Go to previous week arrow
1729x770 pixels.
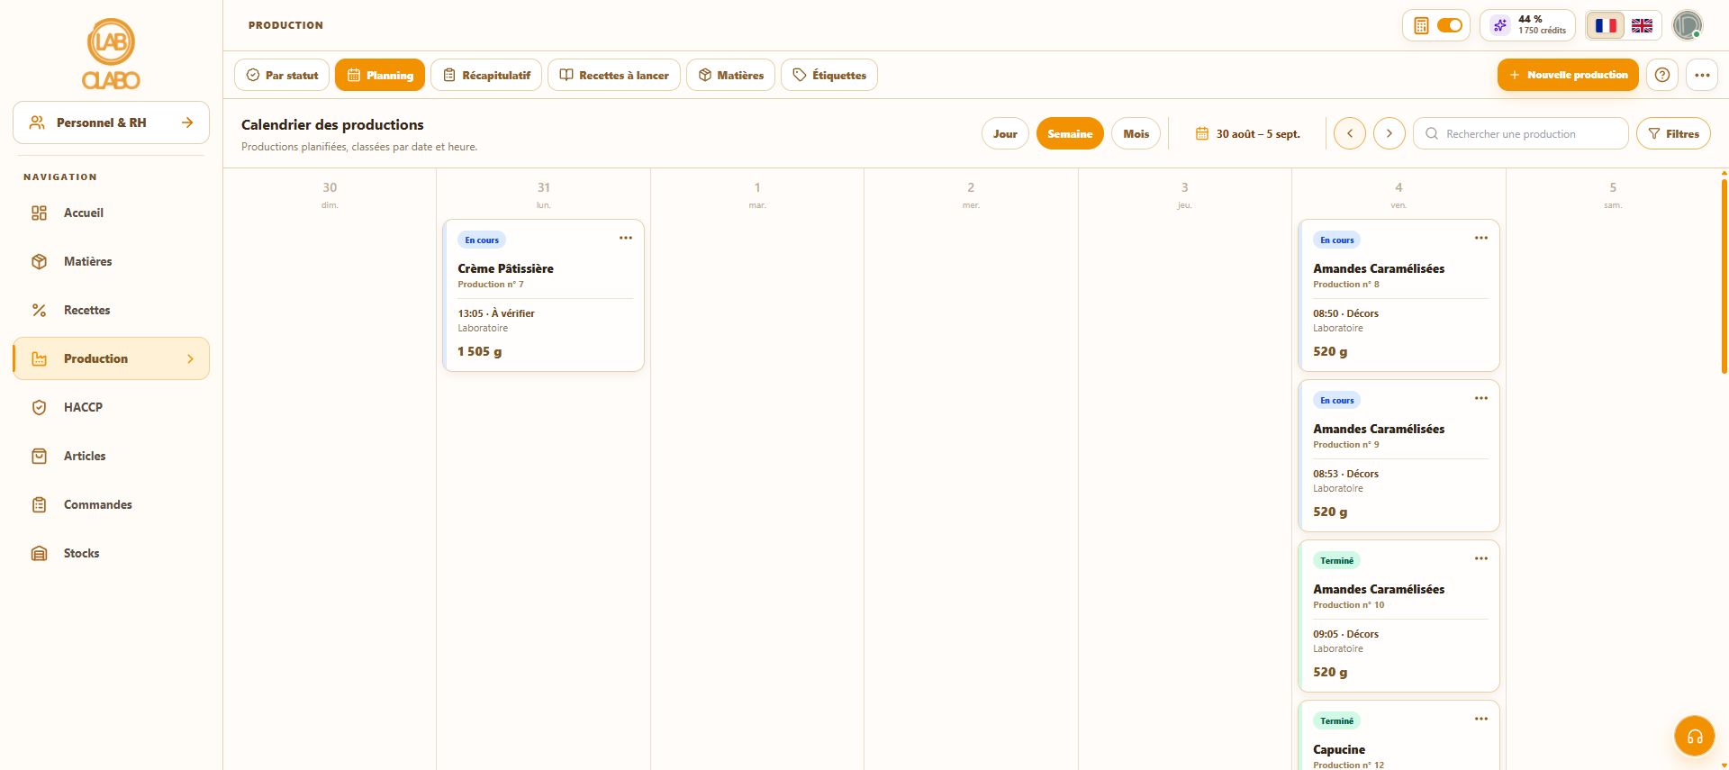[1349, 133]
